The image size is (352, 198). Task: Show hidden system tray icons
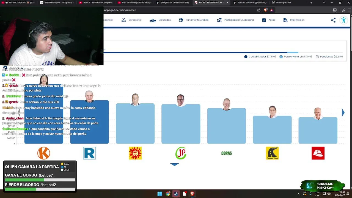coord(299,194)
